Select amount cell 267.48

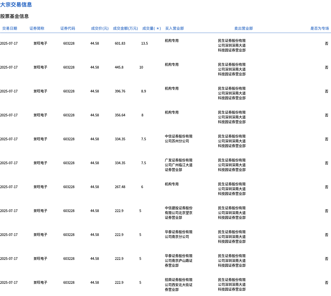[120, 187]
